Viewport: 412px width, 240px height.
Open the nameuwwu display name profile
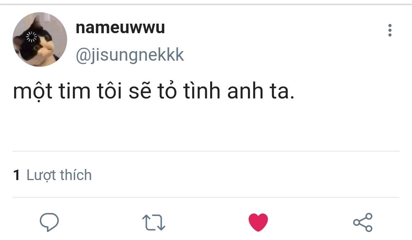120,28
